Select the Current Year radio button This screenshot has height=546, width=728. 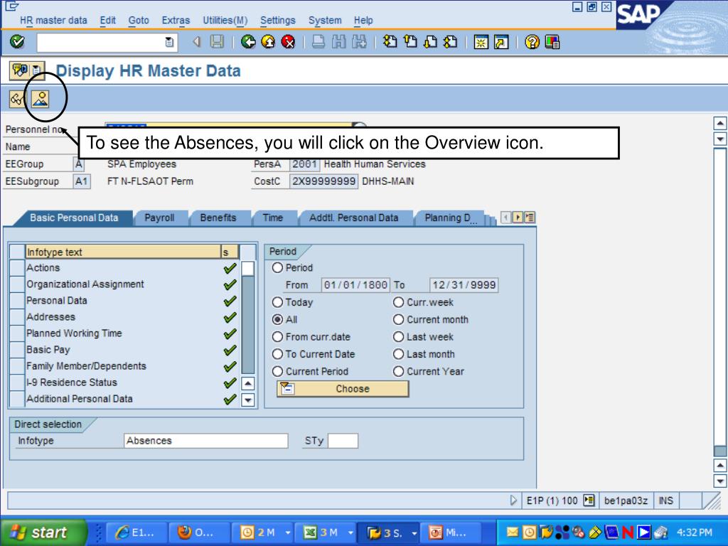pos(398,371)
